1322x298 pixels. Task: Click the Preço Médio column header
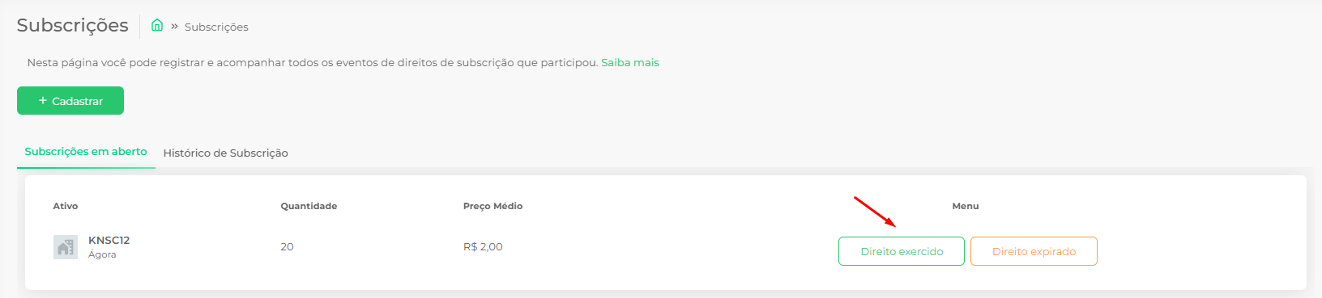tap(493, 206)
